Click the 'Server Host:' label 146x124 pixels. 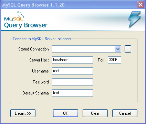pyautogui.click(x=39, y=60)
